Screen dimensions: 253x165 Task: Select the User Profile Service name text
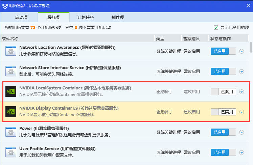tap(57, 148)
